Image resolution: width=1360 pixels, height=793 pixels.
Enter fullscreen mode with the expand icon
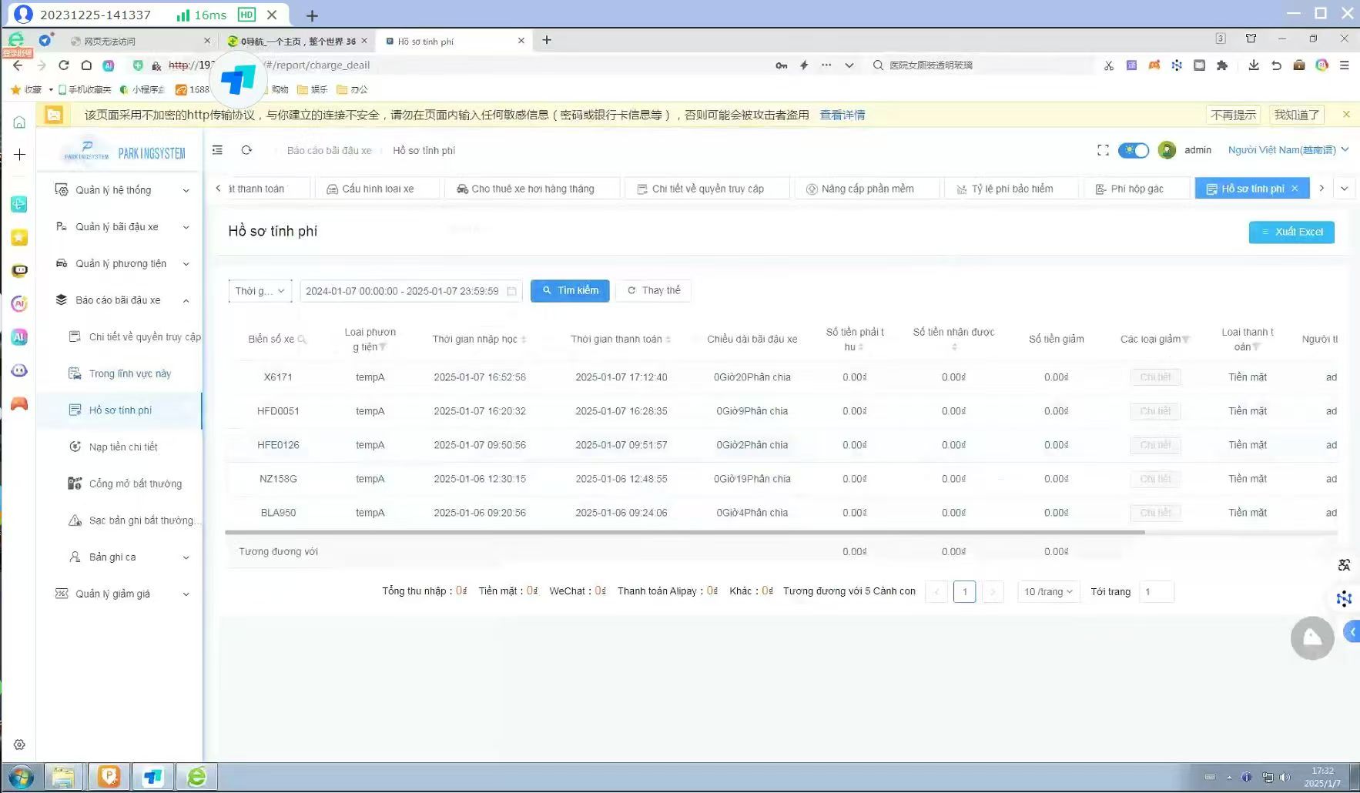[x=1103, y=150]
